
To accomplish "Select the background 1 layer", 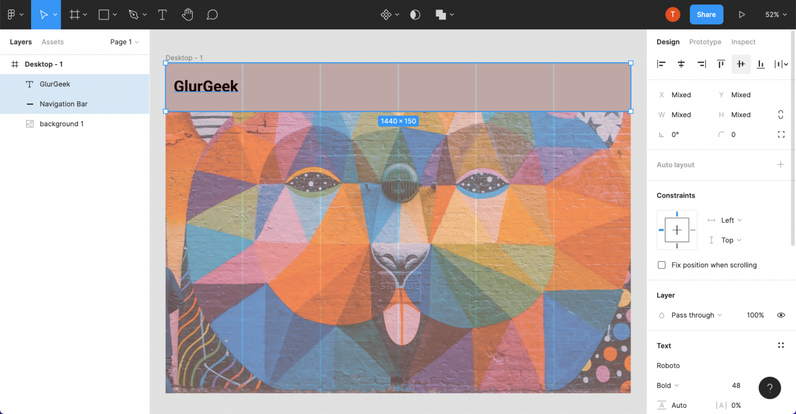I will (x=62, y=124).
